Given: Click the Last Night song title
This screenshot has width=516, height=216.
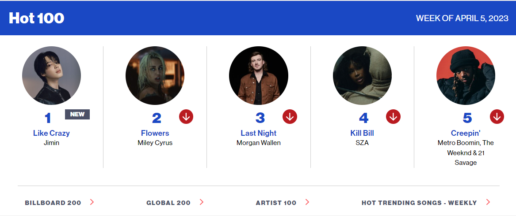Looking at the screenshot, I should coord(258,133).
